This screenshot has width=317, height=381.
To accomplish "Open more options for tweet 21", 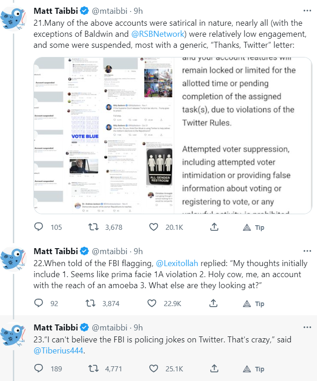I will (307, 10).
